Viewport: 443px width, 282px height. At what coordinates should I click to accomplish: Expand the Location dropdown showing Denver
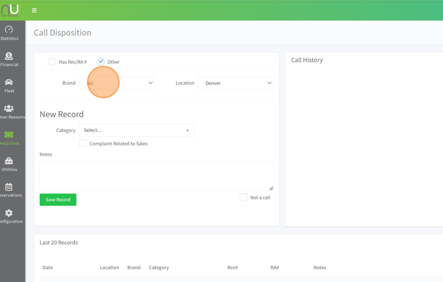click(x=236, y=83)
